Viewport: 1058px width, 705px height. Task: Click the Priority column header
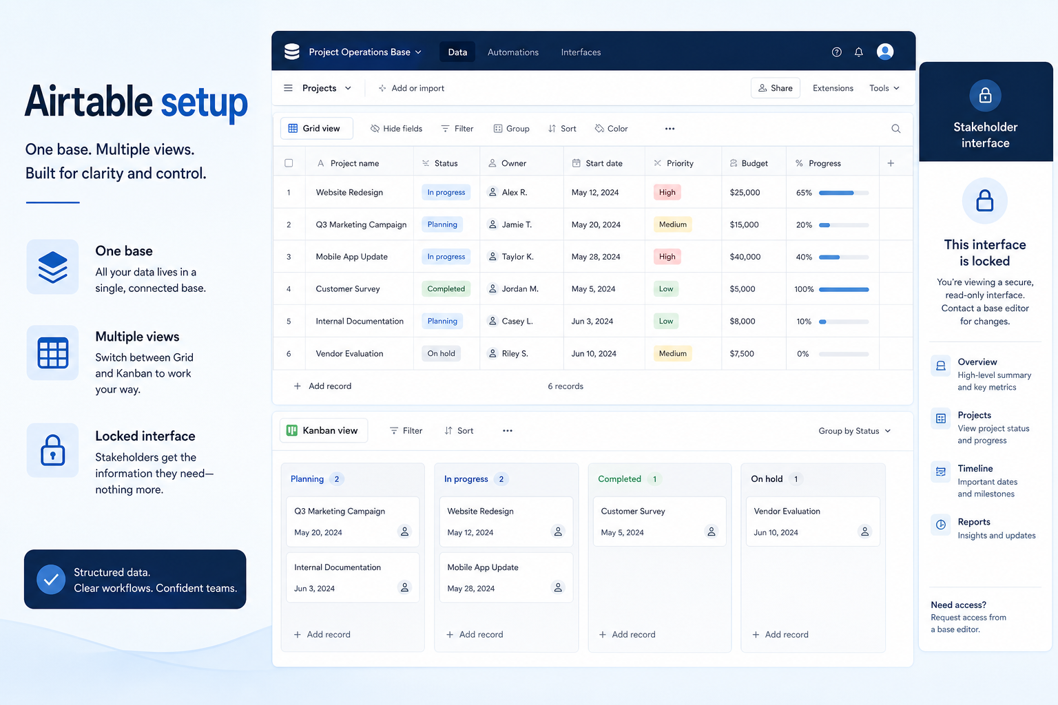(683, 163)
